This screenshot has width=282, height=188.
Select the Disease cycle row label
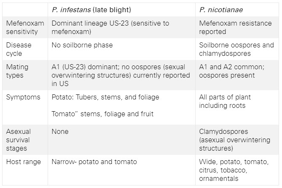click(x=19, y=49)
